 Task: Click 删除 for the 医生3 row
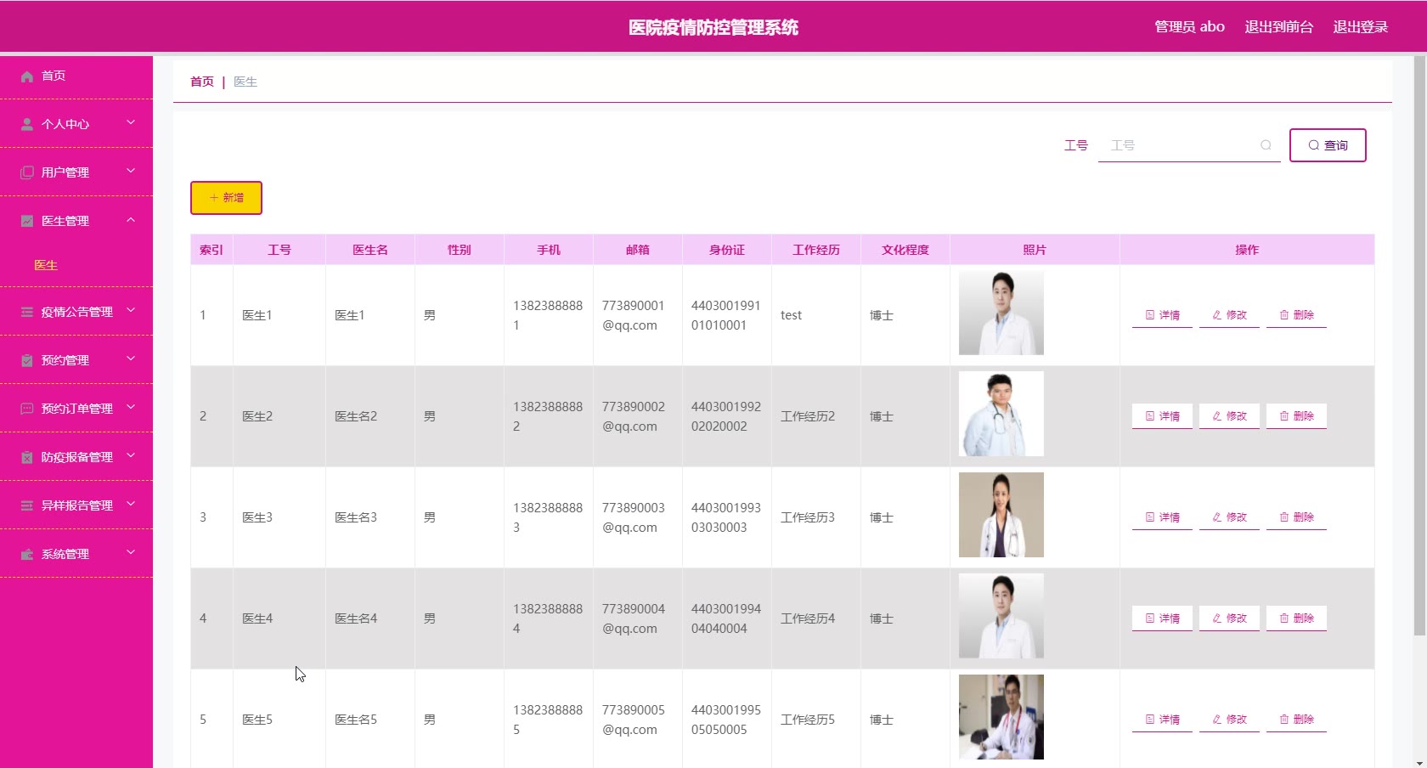coord(1296,517)
